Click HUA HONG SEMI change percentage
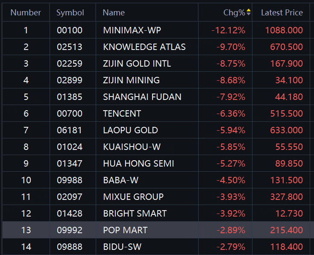Viewport: 314px width, 255px height. 231,164
